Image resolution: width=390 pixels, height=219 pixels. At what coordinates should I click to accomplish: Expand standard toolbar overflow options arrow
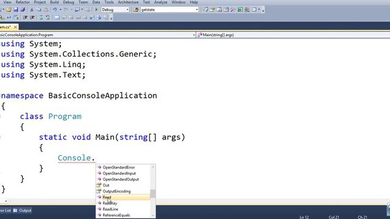[263, 10]
